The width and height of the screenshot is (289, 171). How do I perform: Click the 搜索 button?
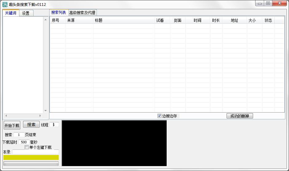31,125
